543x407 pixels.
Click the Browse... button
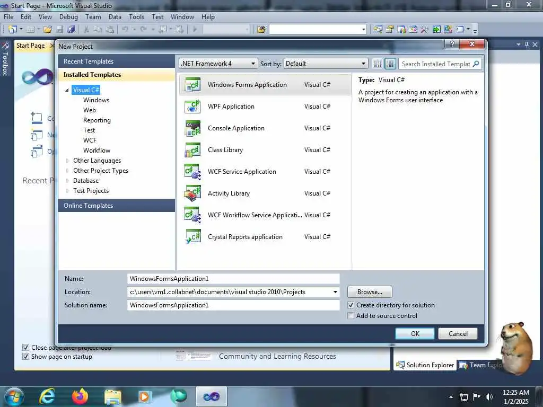[x=370, y=292]
